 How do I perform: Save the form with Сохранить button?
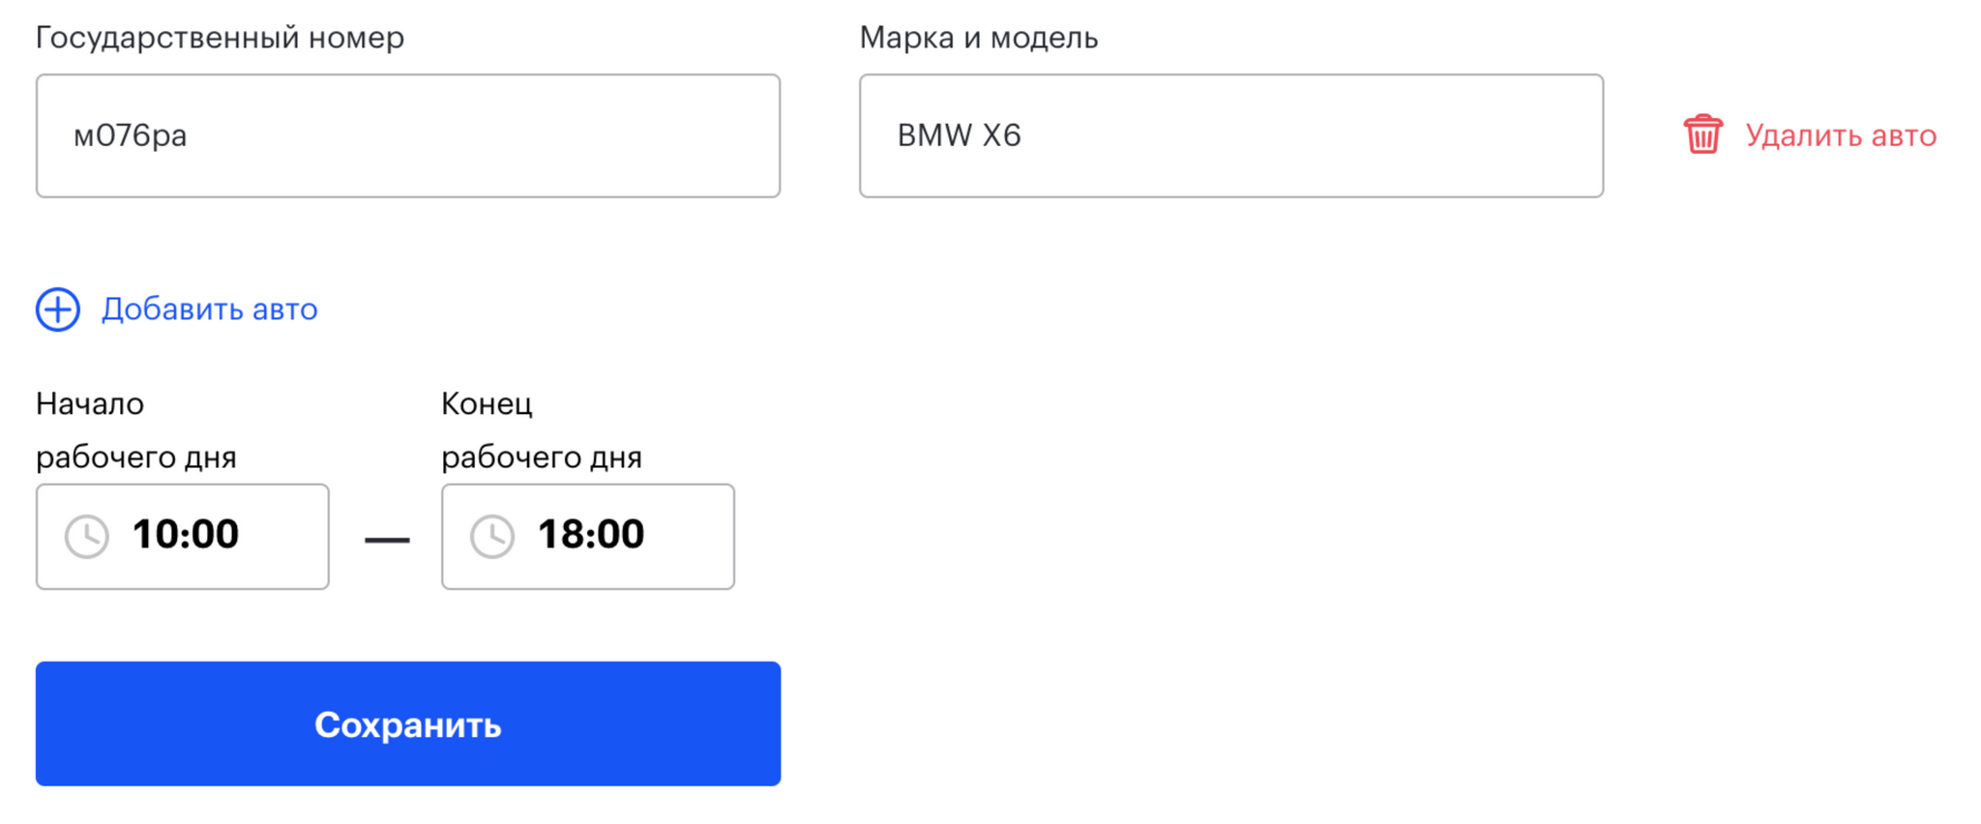point(408,723)
